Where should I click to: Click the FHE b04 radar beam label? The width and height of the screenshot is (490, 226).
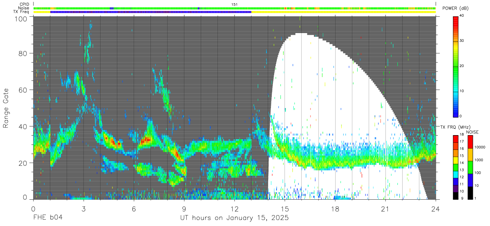(47, 218)
